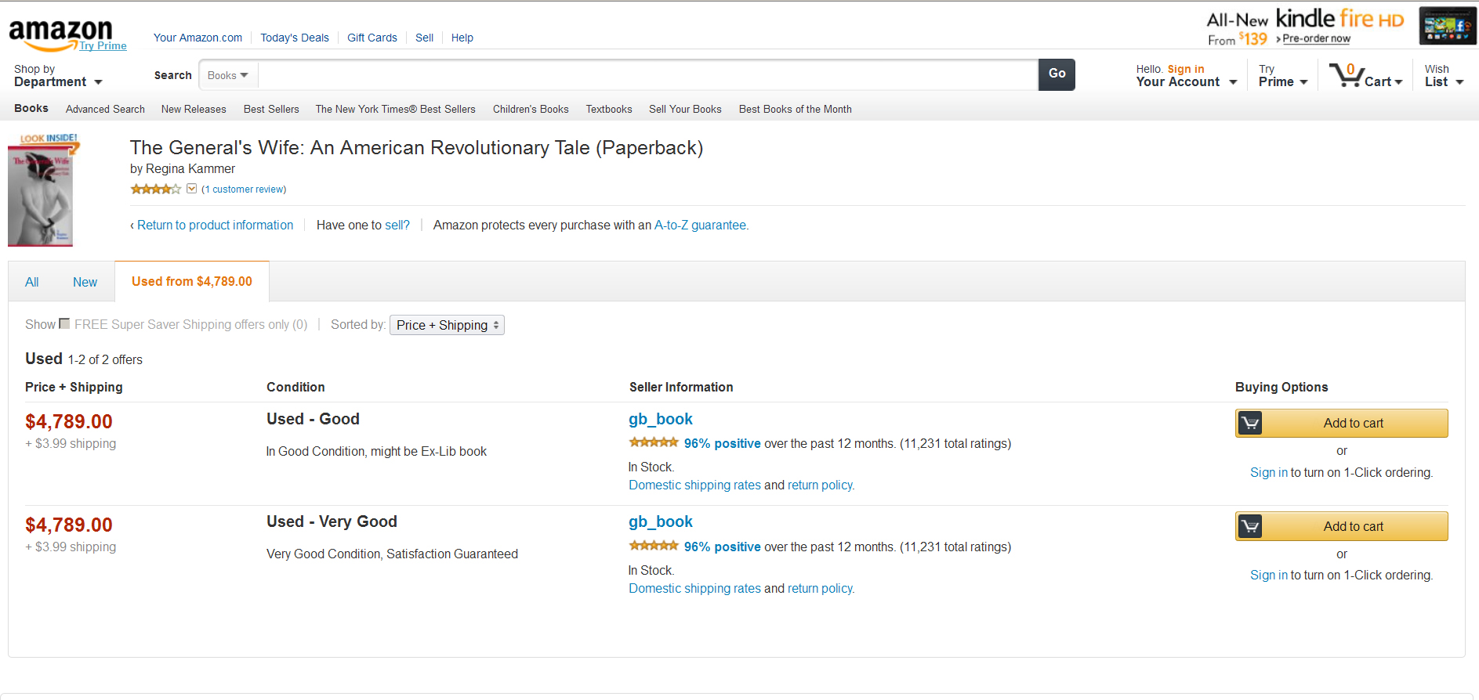
Task: Click Sign in for 1-Click, Used - Good offer
Action: coord(1269,472)
